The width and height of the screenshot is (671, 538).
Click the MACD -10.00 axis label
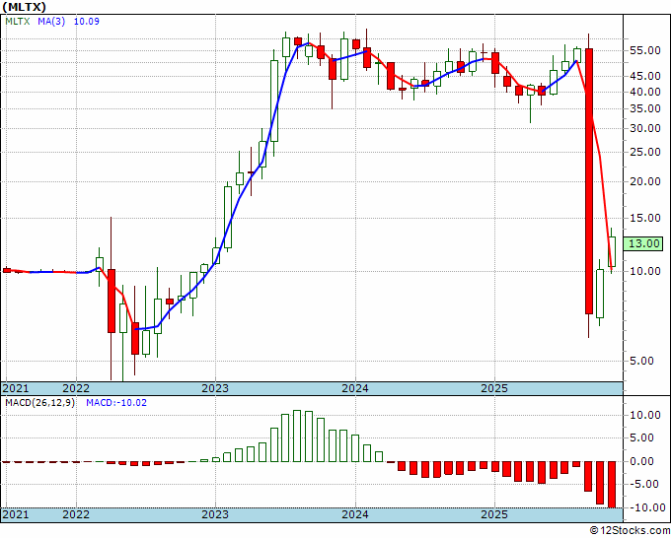[x=645, y=507]
